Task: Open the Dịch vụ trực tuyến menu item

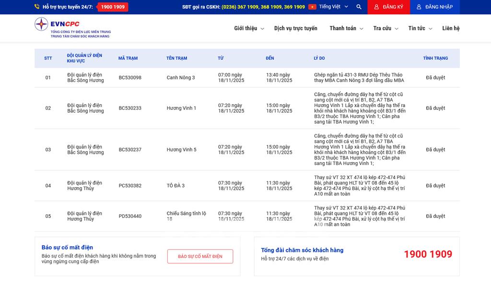Action: pos(295,28)
